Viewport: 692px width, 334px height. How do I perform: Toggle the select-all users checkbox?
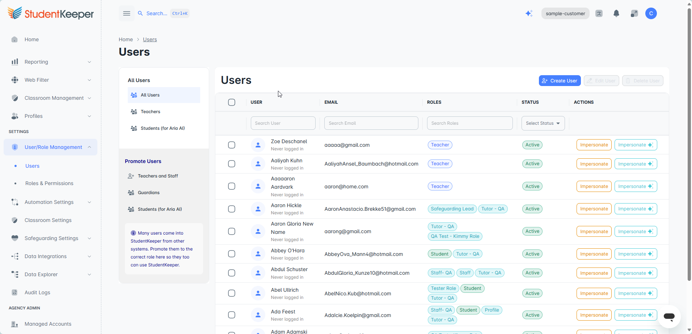click(232, 102)
